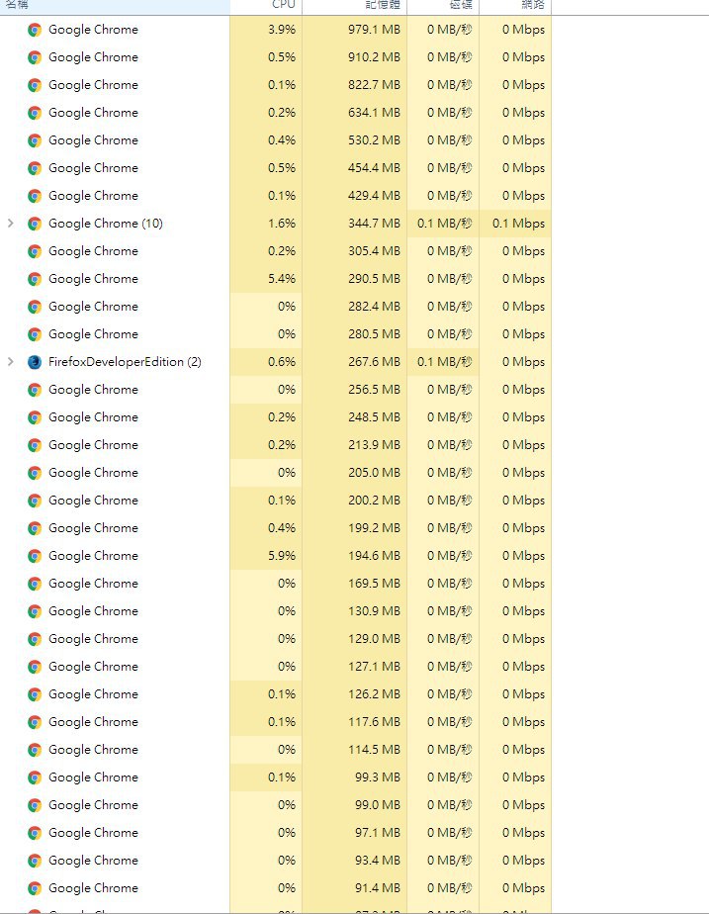
Task: Select Chrome icon of 5.4% CPU process
Action: coord(35,279)
